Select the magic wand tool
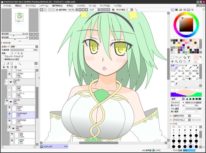 point(181,57)
